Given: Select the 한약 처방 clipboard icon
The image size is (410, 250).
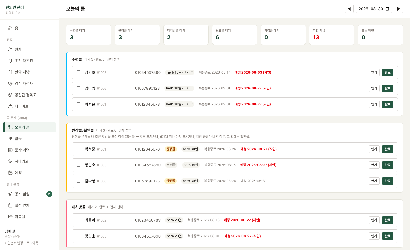Looking at the screenshot, I should (10, 72).
